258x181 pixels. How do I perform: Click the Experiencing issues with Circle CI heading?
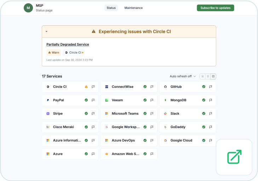click(x=135, y=31)
